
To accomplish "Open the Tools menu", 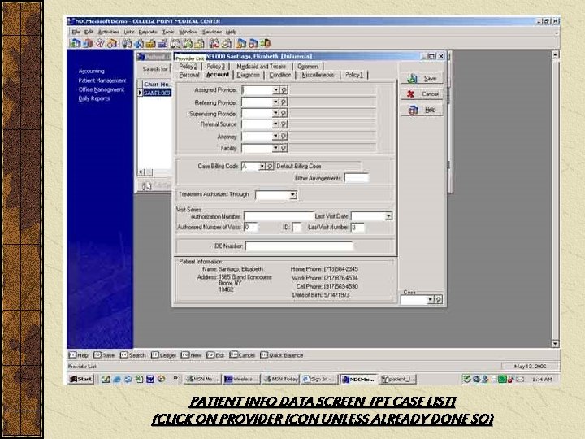I will point(168,32).
